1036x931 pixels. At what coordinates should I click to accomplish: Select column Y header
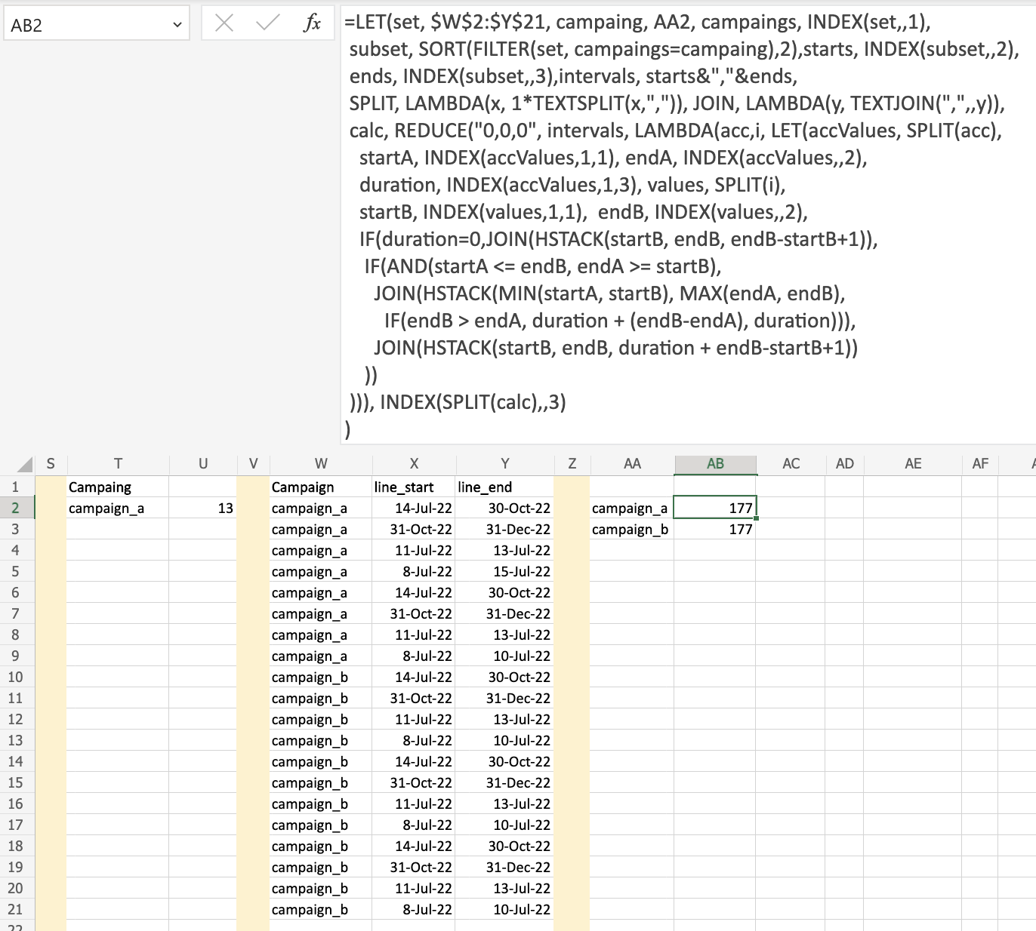[504, 464]
